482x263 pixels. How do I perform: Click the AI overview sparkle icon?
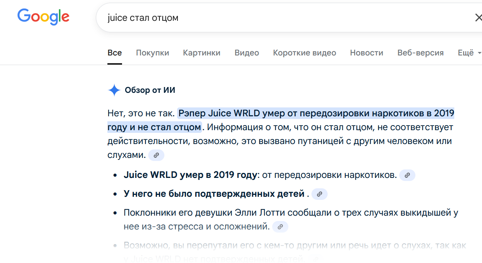[114, 90]
